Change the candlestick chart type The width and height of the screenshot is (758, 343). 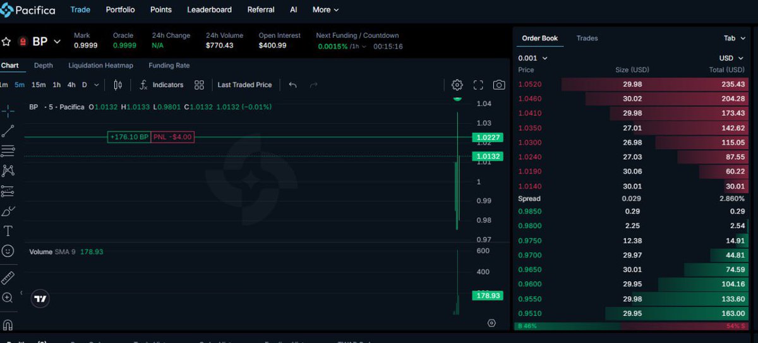[x=117, y=85]
